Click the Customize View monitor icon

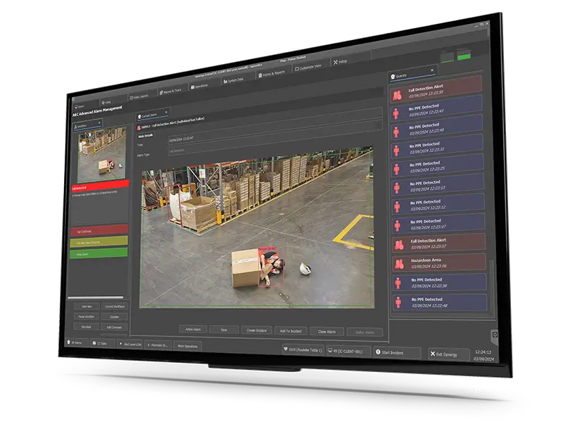point(297,69)
